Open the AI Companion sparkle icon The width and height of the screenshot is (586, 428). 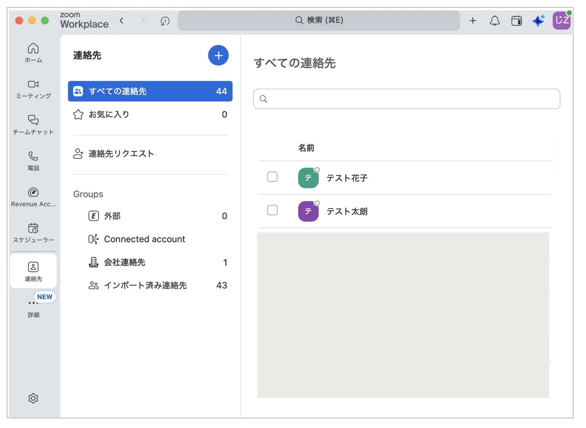click(x=538, y=21)
